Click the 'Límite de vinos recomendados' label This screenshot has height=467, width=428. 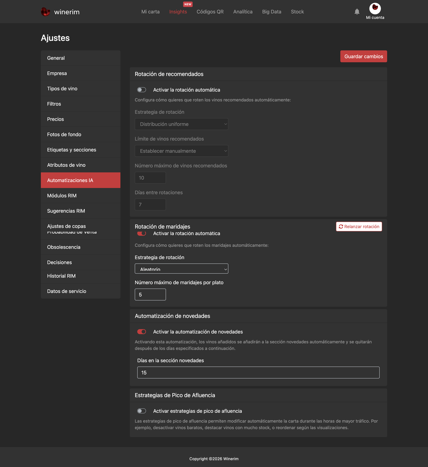coord(169,139)
